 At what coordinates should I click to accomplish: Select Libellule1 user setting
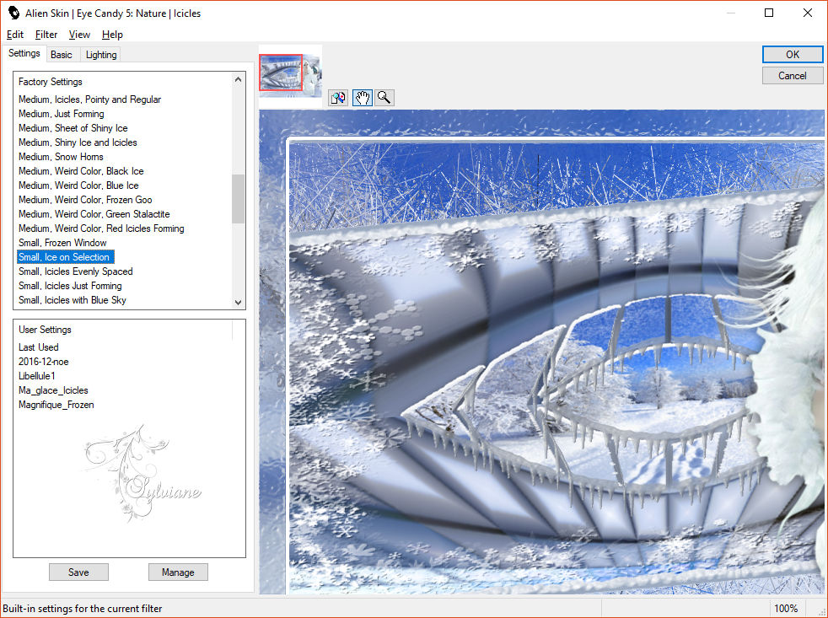(x=37, y=375)
